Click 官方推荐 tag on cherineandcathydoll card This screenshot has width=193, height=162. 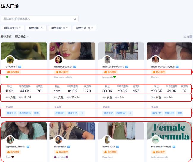point(158,72)
